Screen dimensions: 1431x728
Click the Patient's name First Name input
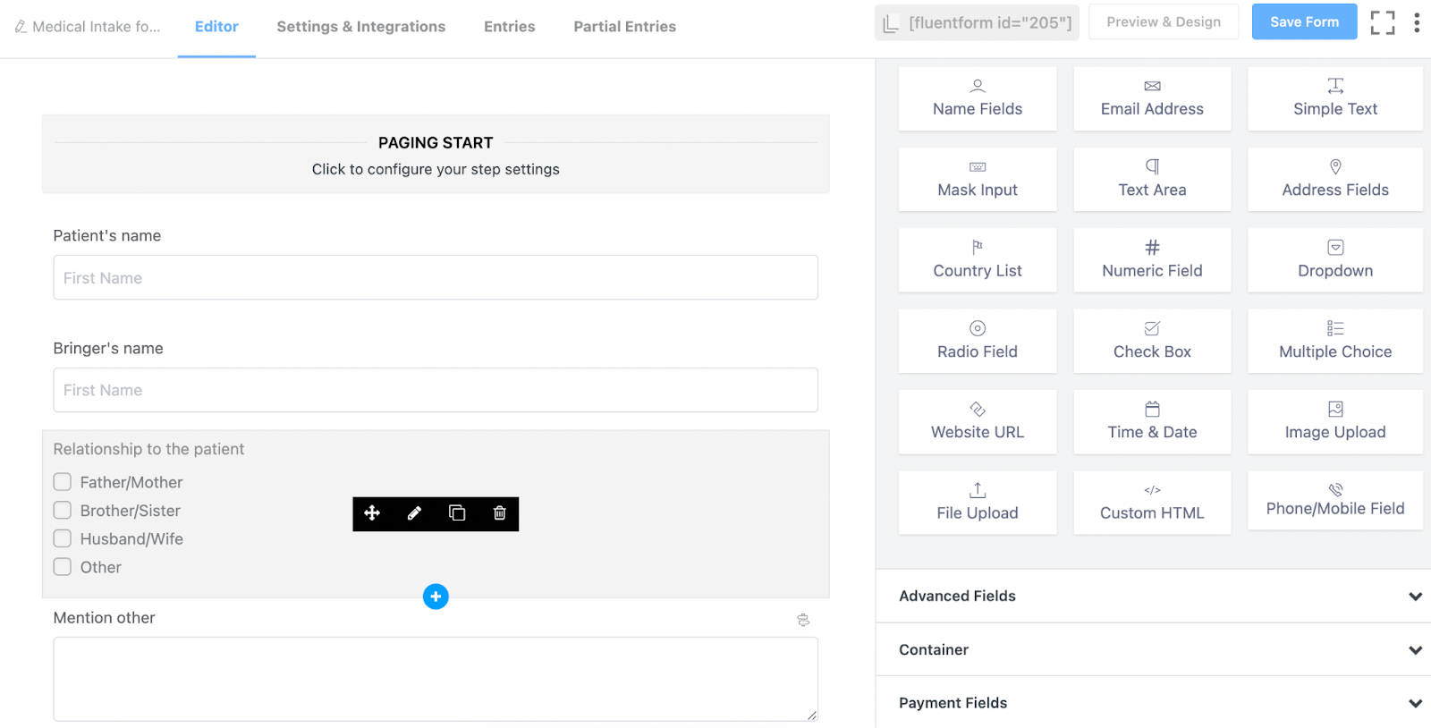(436, 278)
